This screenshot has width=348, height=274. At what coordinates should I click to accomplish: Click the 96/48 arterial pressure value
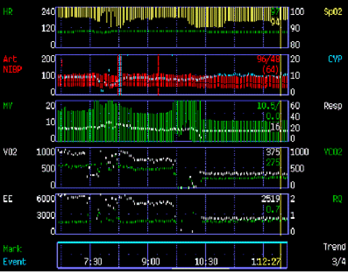(x=268, y=59)
